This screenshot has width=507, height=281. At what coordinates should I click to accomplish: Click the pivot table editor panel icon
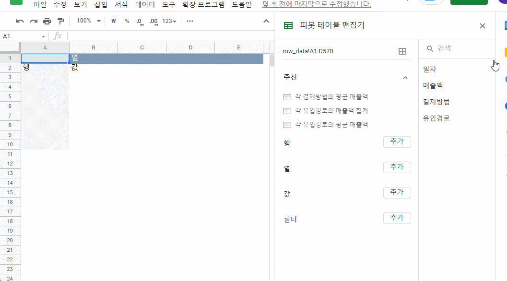(287, 25)
